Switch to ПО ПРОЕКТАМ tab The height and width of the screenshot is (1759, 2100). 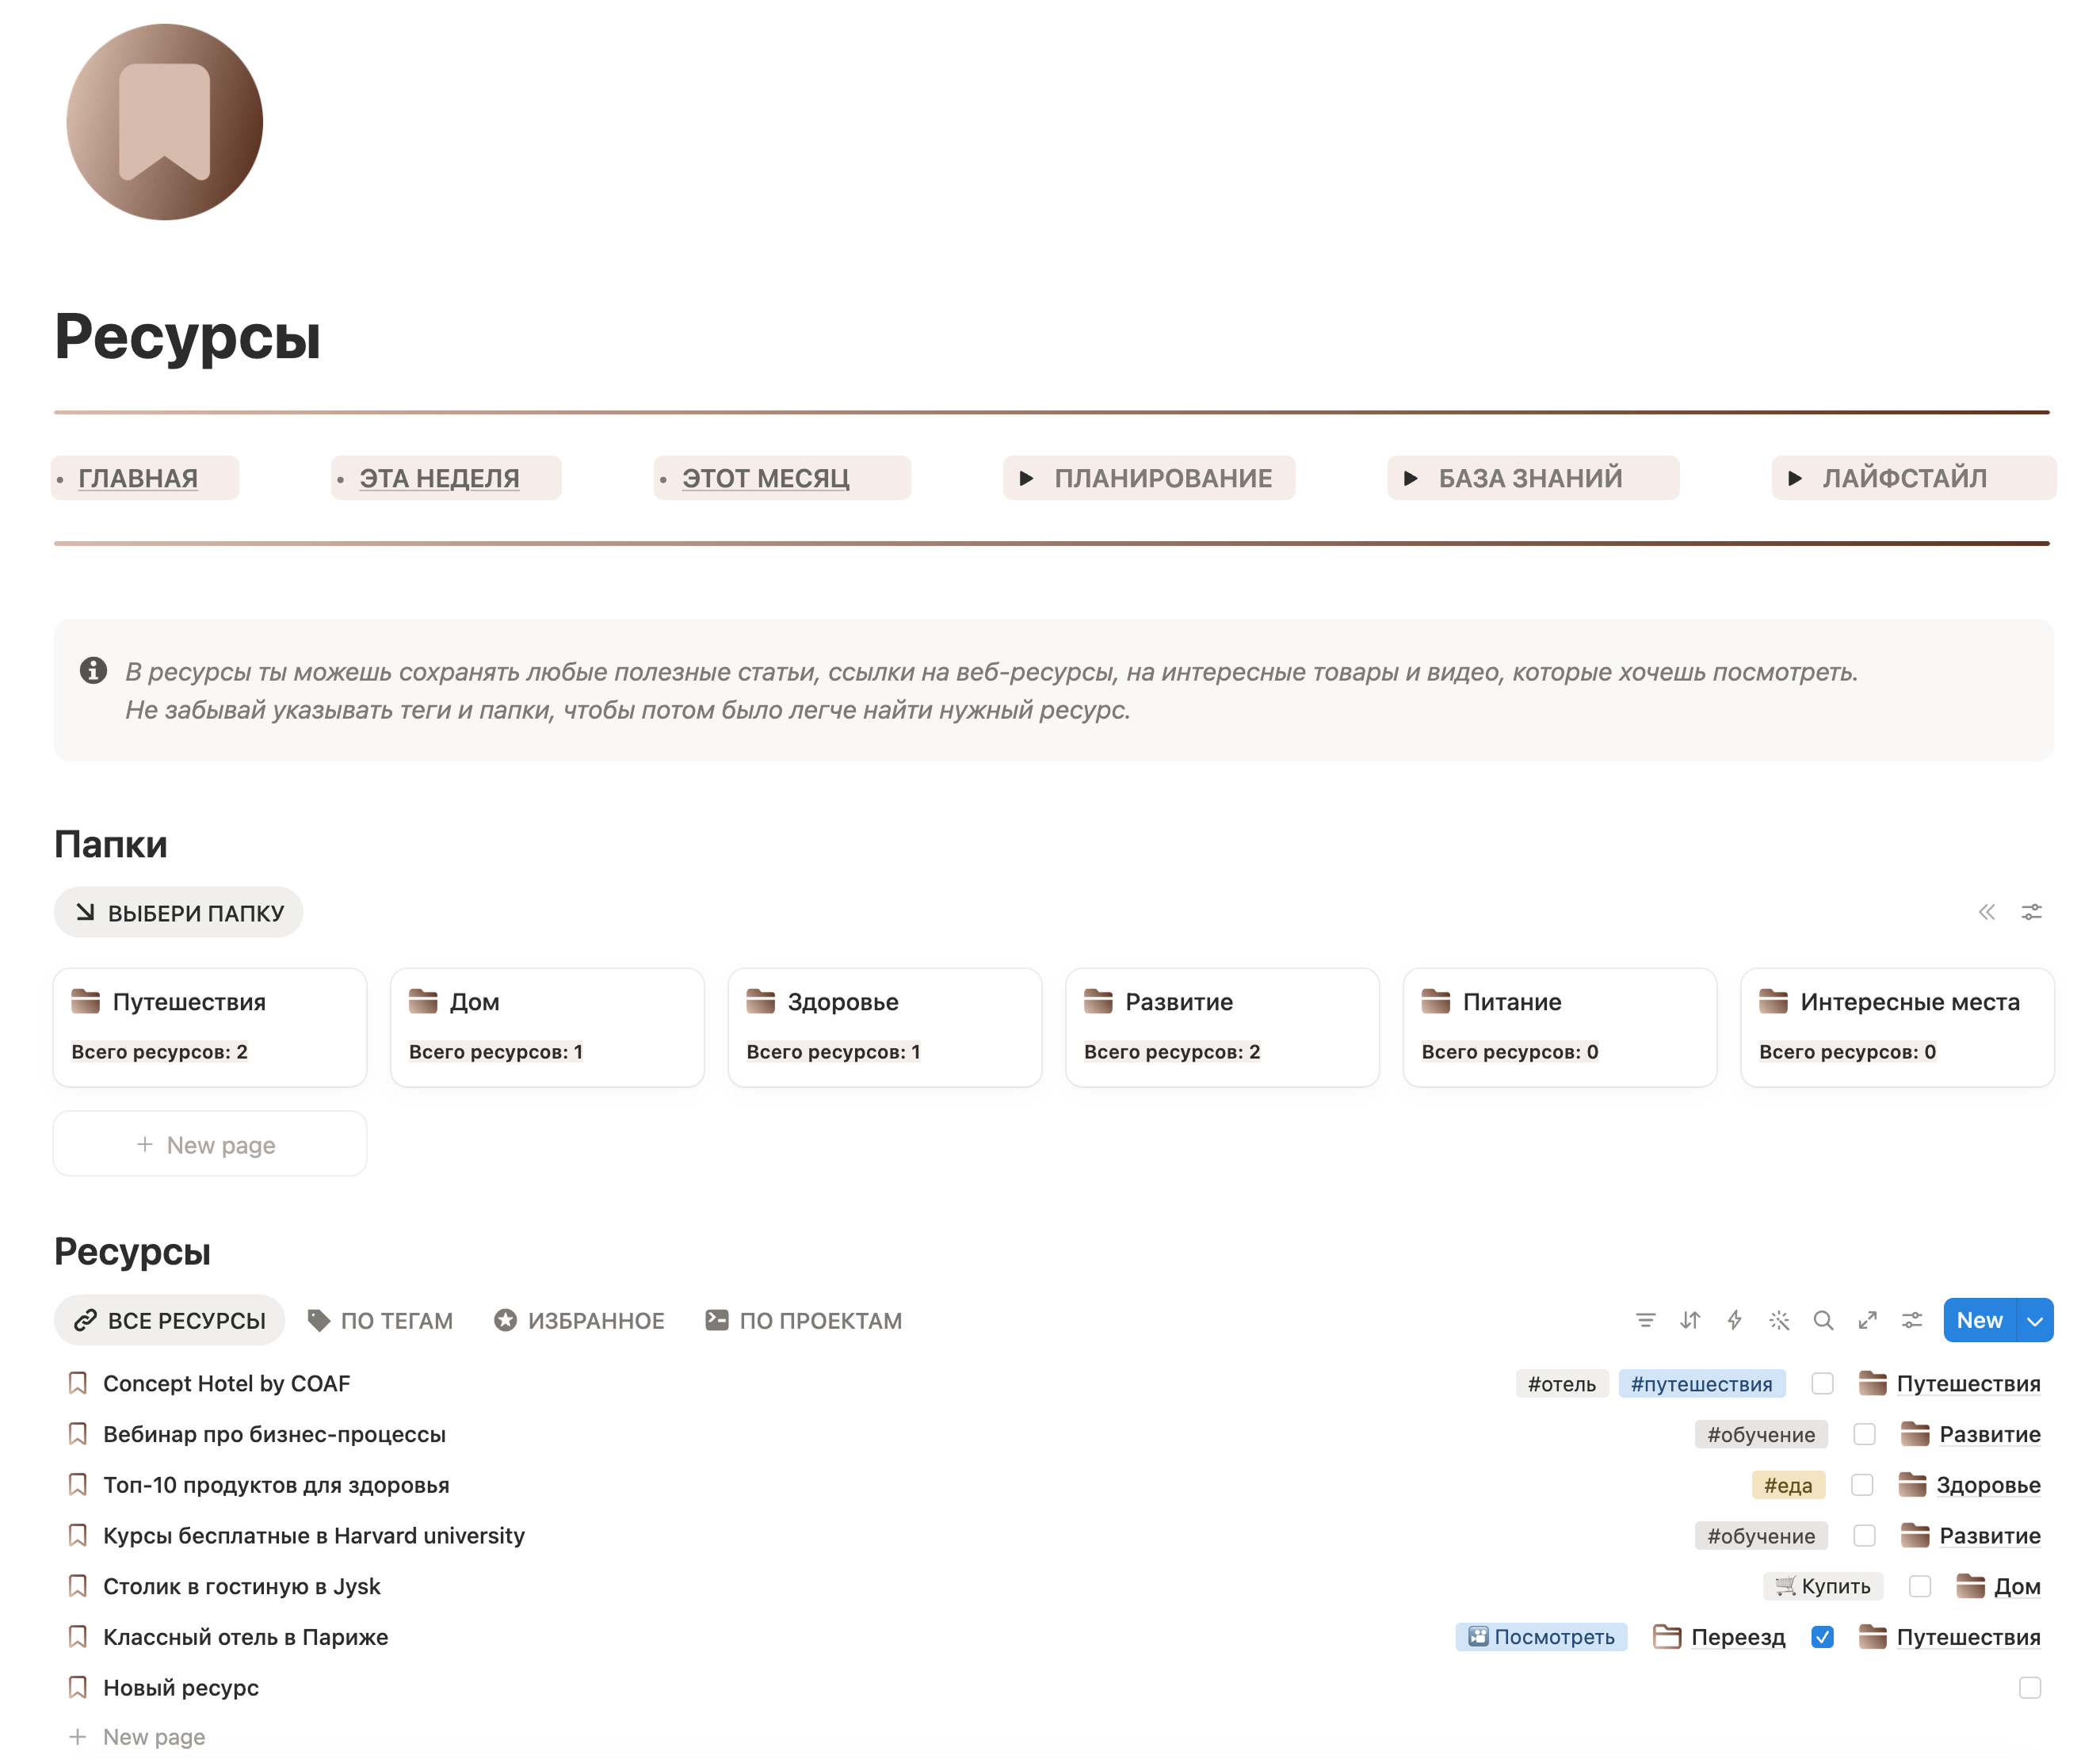point(804,1320)
